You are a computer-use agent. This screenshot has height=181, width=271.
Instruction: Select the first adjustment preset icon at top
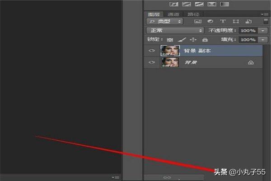(x=174, y=4)
